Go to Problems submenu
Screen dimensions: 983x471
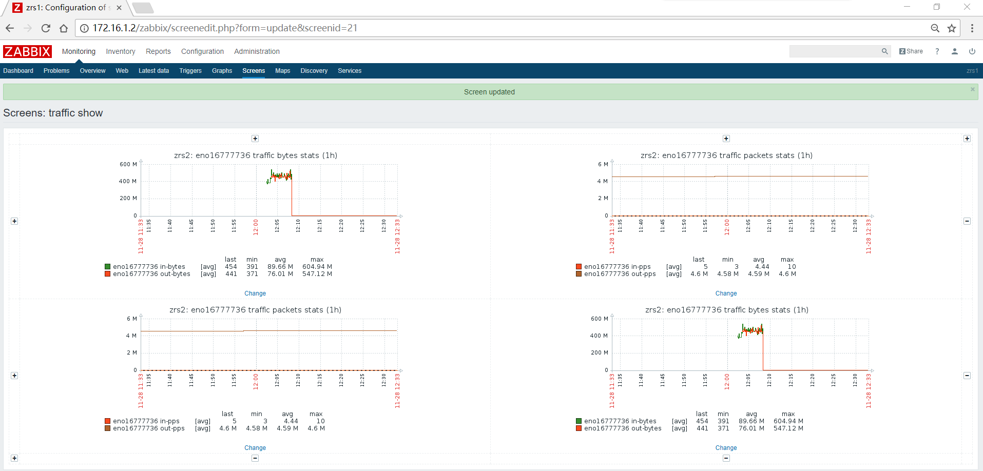point(56,71)
